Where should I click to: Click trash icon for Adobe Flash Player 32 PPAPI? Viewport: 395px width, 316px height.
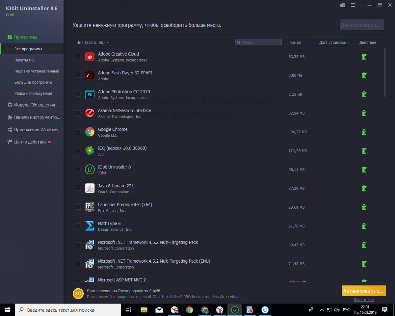click(x=364, y=75)
